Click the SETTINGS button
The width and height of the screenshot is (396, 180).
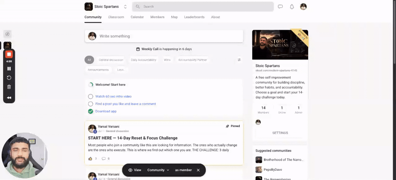pyautogui.click(x=280, y=133)
